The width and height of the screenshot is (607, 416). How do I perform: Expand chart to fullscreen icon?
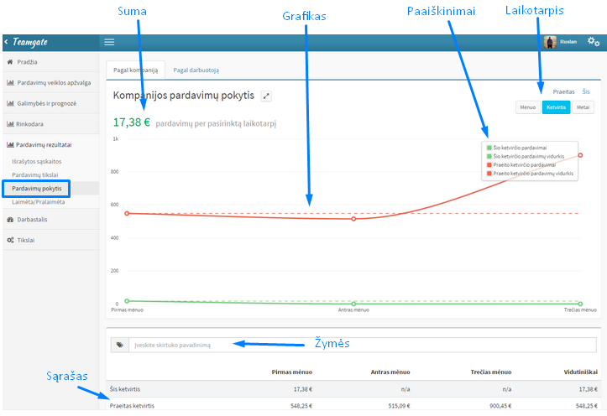266,96
